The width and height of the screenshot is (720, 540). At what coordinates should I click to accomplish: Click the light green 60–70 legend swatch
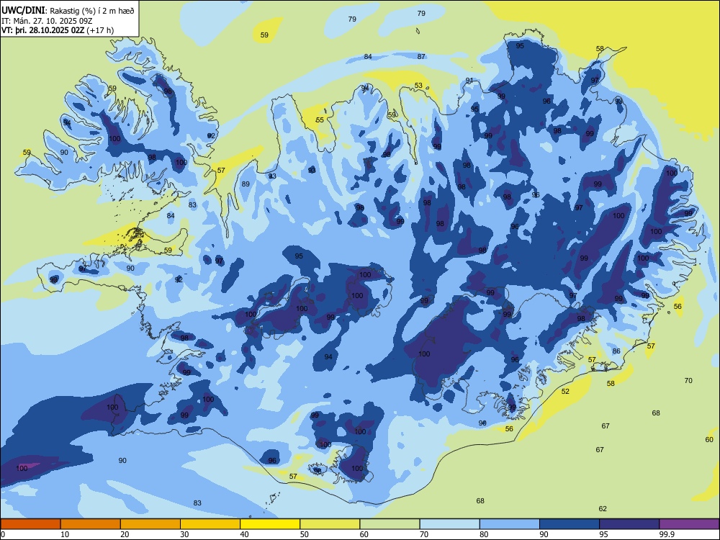click(x=390, y=524)
